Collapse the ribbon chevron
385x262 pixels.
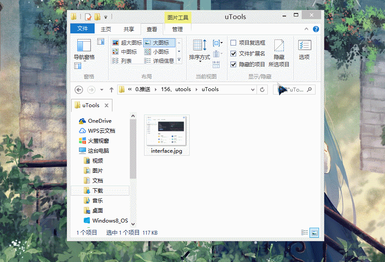point(306,29)
